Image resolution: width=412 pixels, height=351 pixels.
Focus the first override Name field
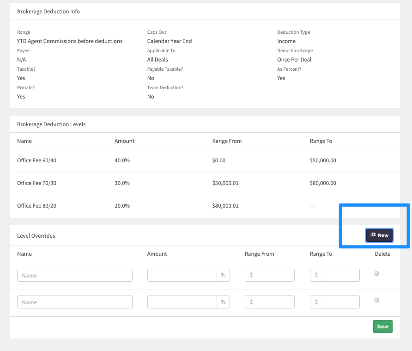(75, 275)
